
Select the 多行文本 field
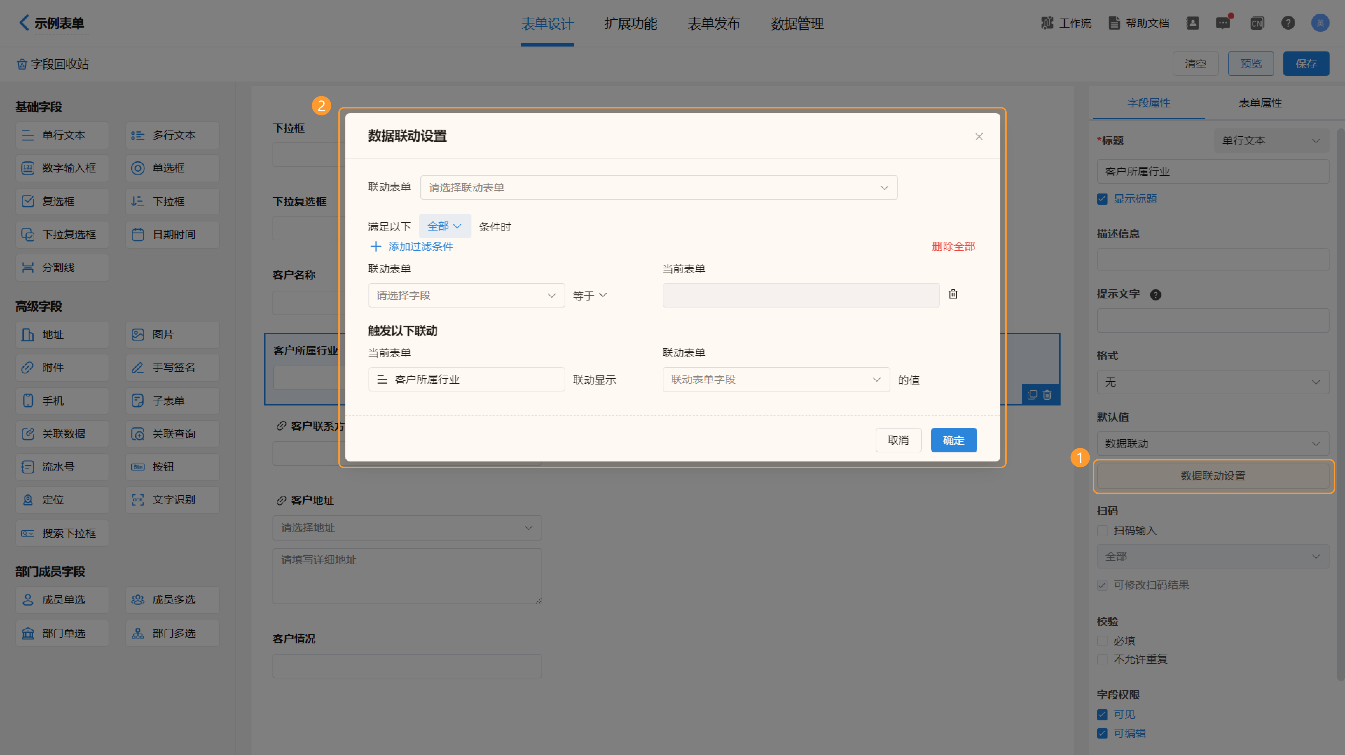tap(172, 135)
